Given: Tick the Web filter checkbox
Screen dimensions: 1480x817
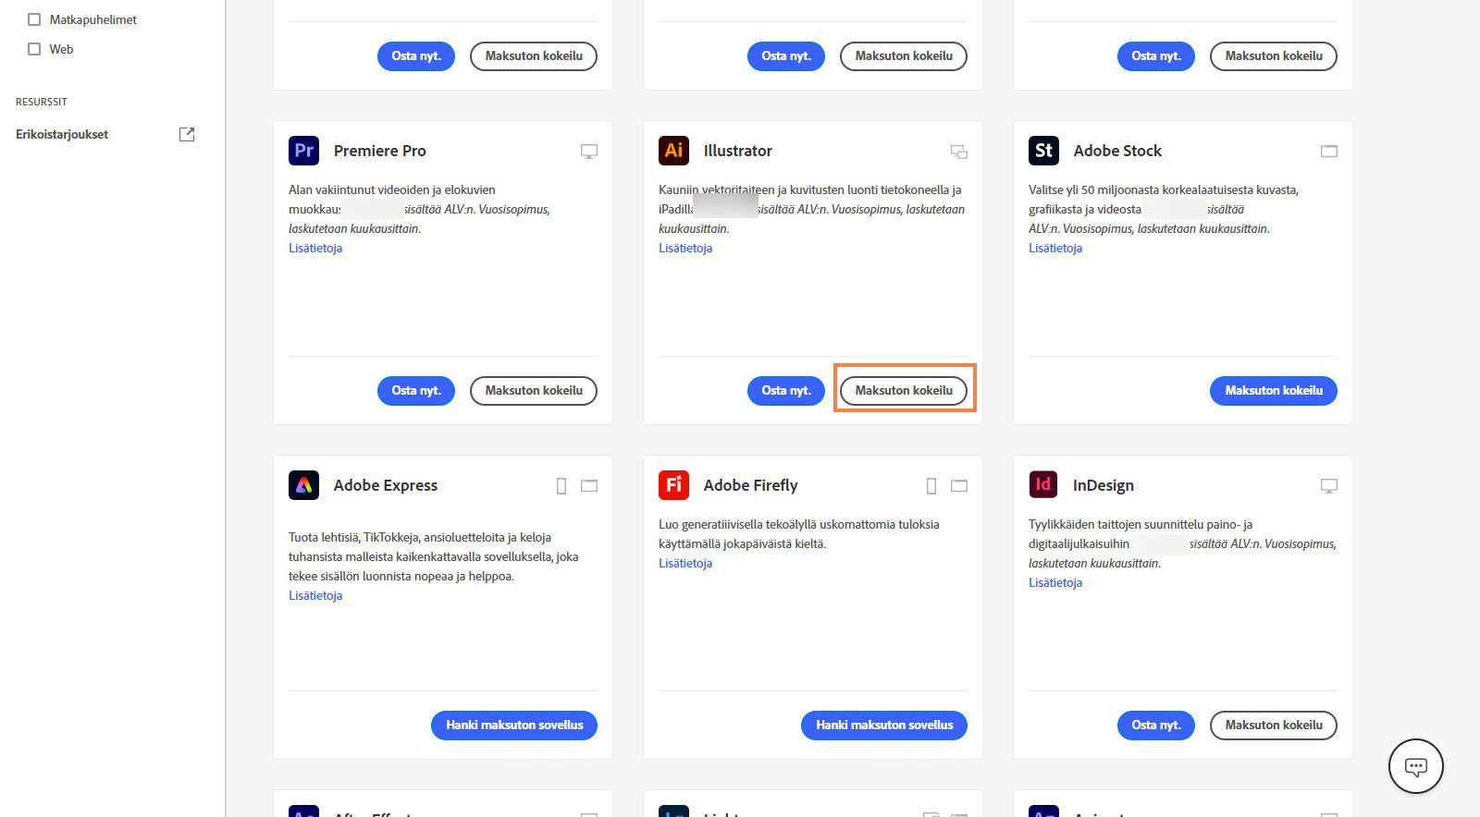Looking at the screenshot, I should (34, 49).
